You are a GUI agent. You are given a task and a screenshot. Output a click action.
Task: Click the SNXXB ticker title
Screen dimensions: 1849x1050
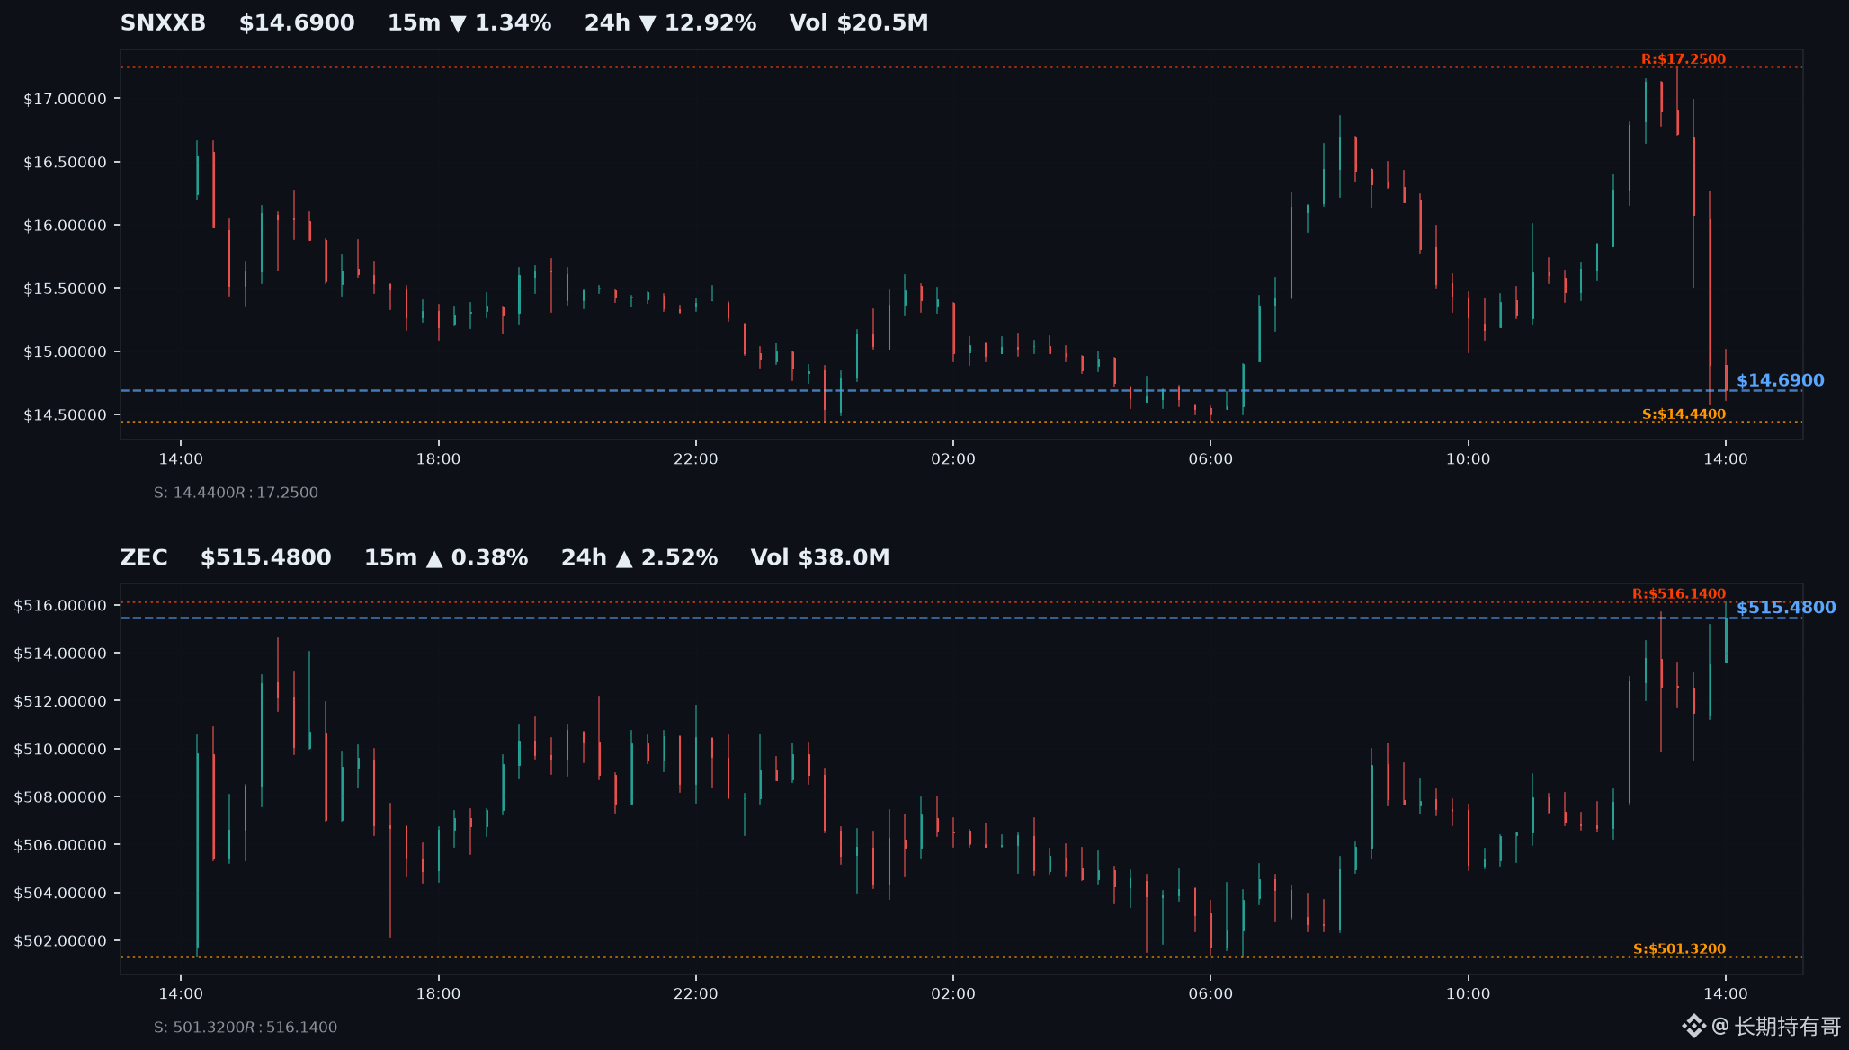[x=163, y=23]
